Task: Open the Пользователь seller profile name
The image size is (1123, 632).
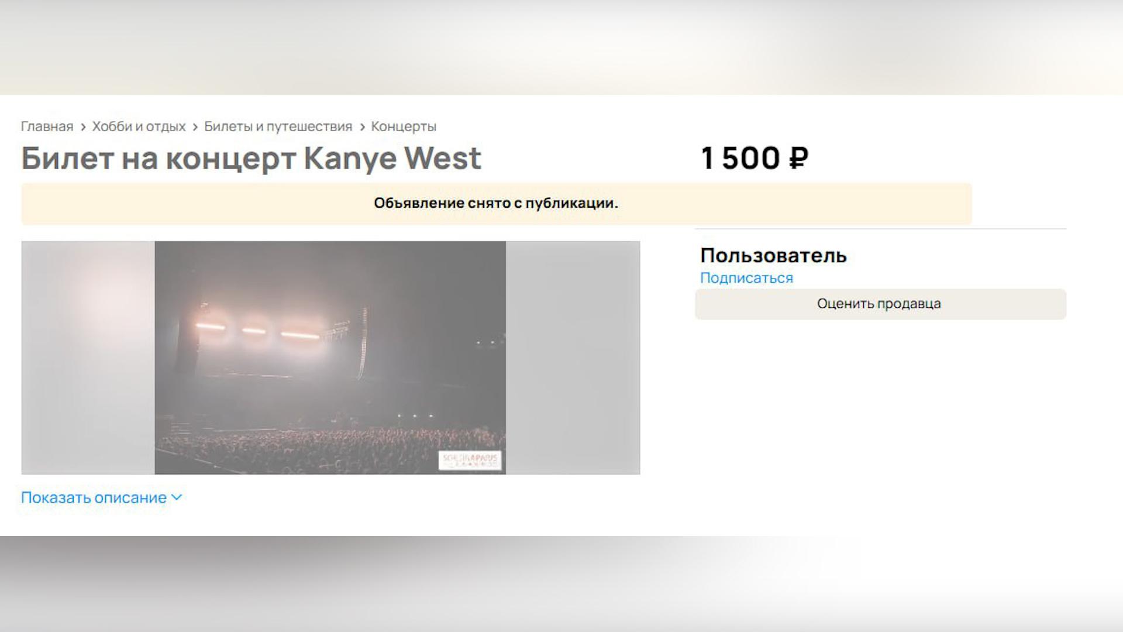Action: [773, 255]
